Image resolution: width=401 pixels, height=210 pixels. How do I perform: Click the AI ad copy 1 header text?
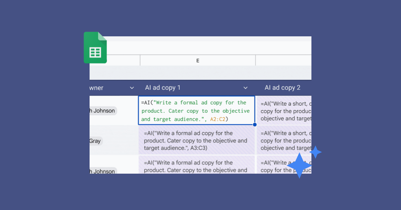(x=163, y=87)
